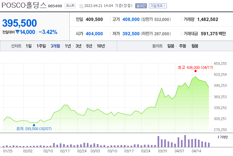
Task: Click the 시가 value 404,000
Action: [x=94, y=34]
